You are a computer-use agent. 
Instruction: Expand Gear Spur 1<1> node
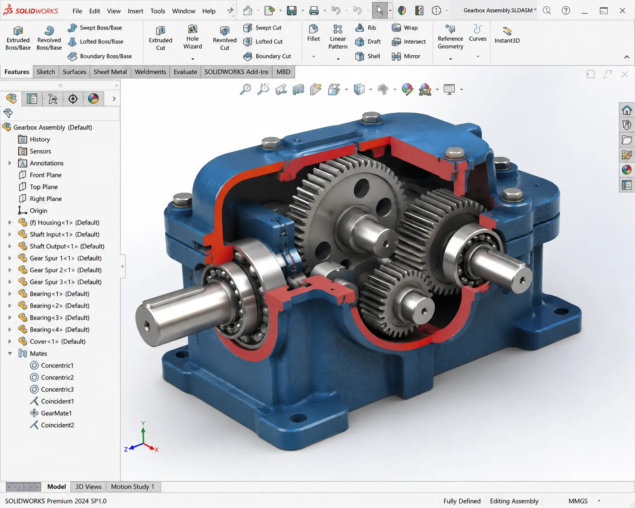(x=10, y=258)
